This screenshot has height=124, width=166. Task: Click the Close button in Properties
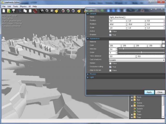click(x=160, y=92)
